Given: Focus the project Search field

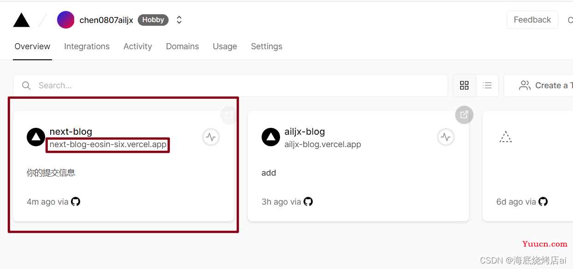Looking at the screenshot, I should coord(230,86).
